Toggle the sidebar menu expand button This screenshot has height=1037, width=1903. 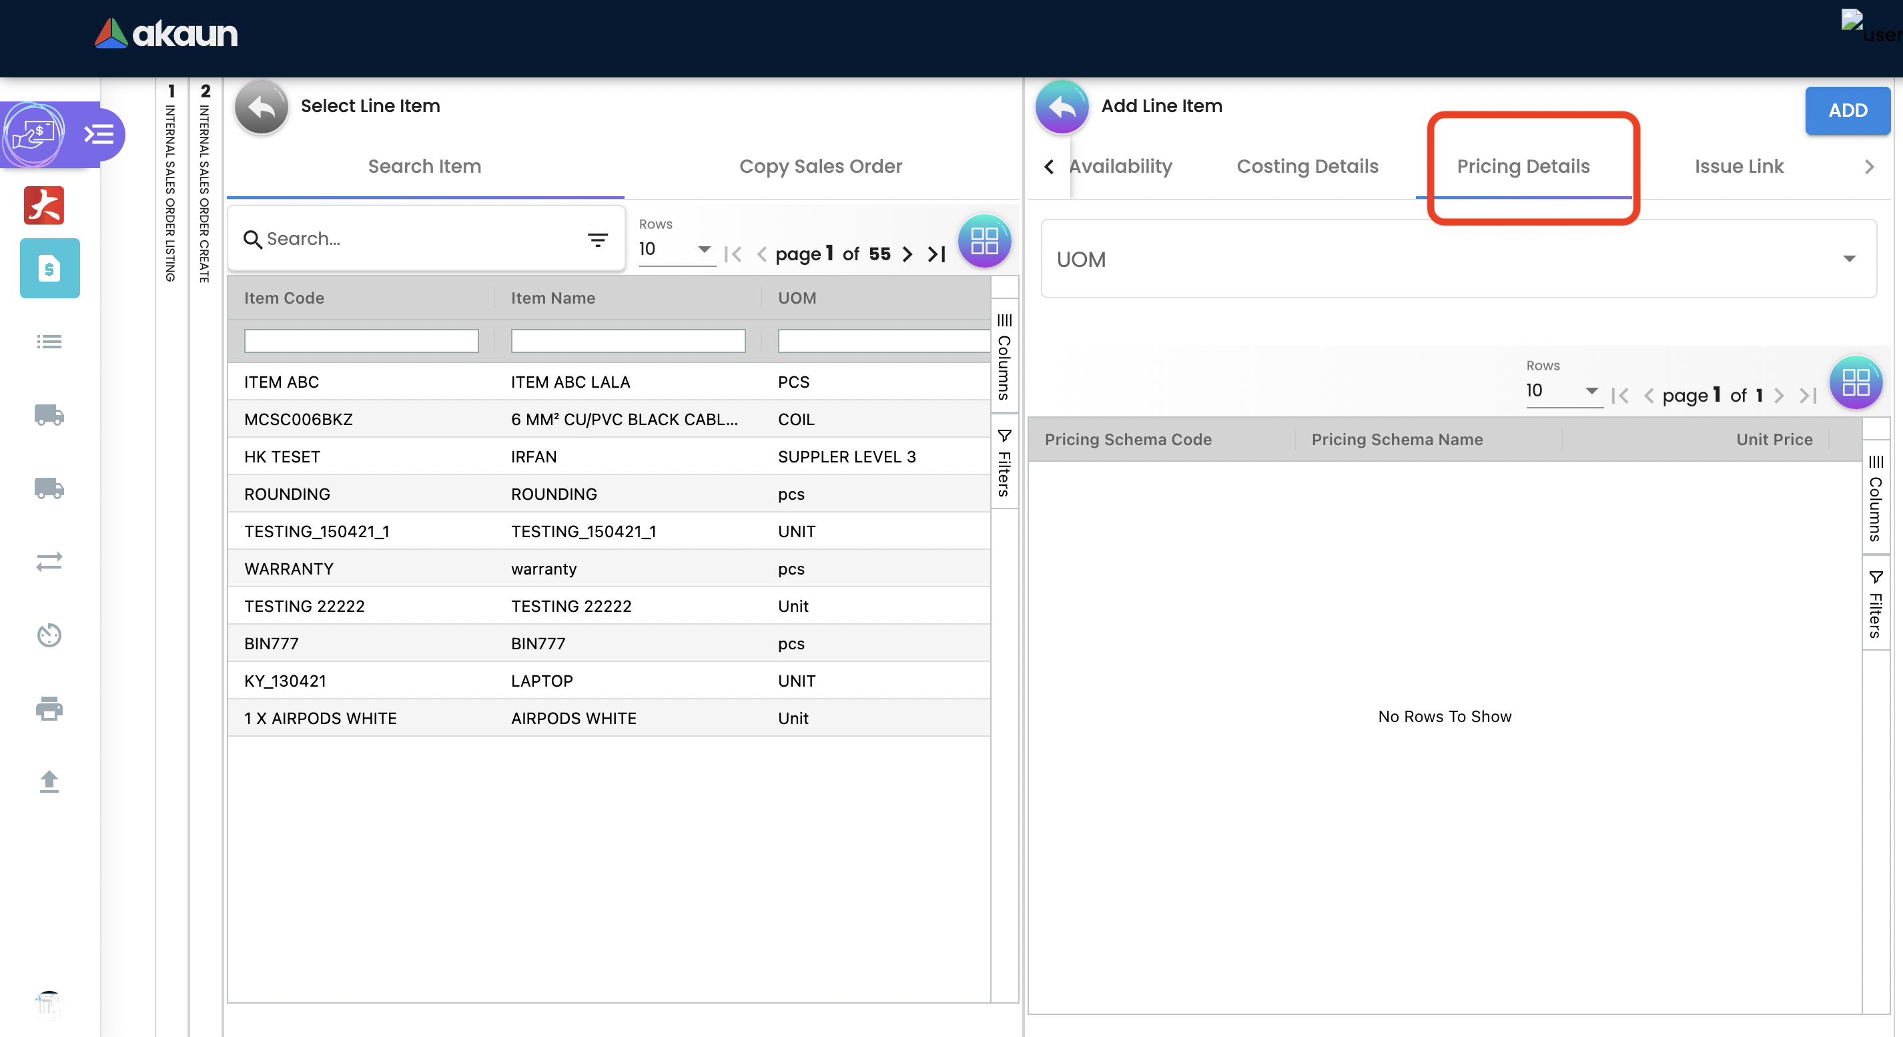click(x=99, y=134)
